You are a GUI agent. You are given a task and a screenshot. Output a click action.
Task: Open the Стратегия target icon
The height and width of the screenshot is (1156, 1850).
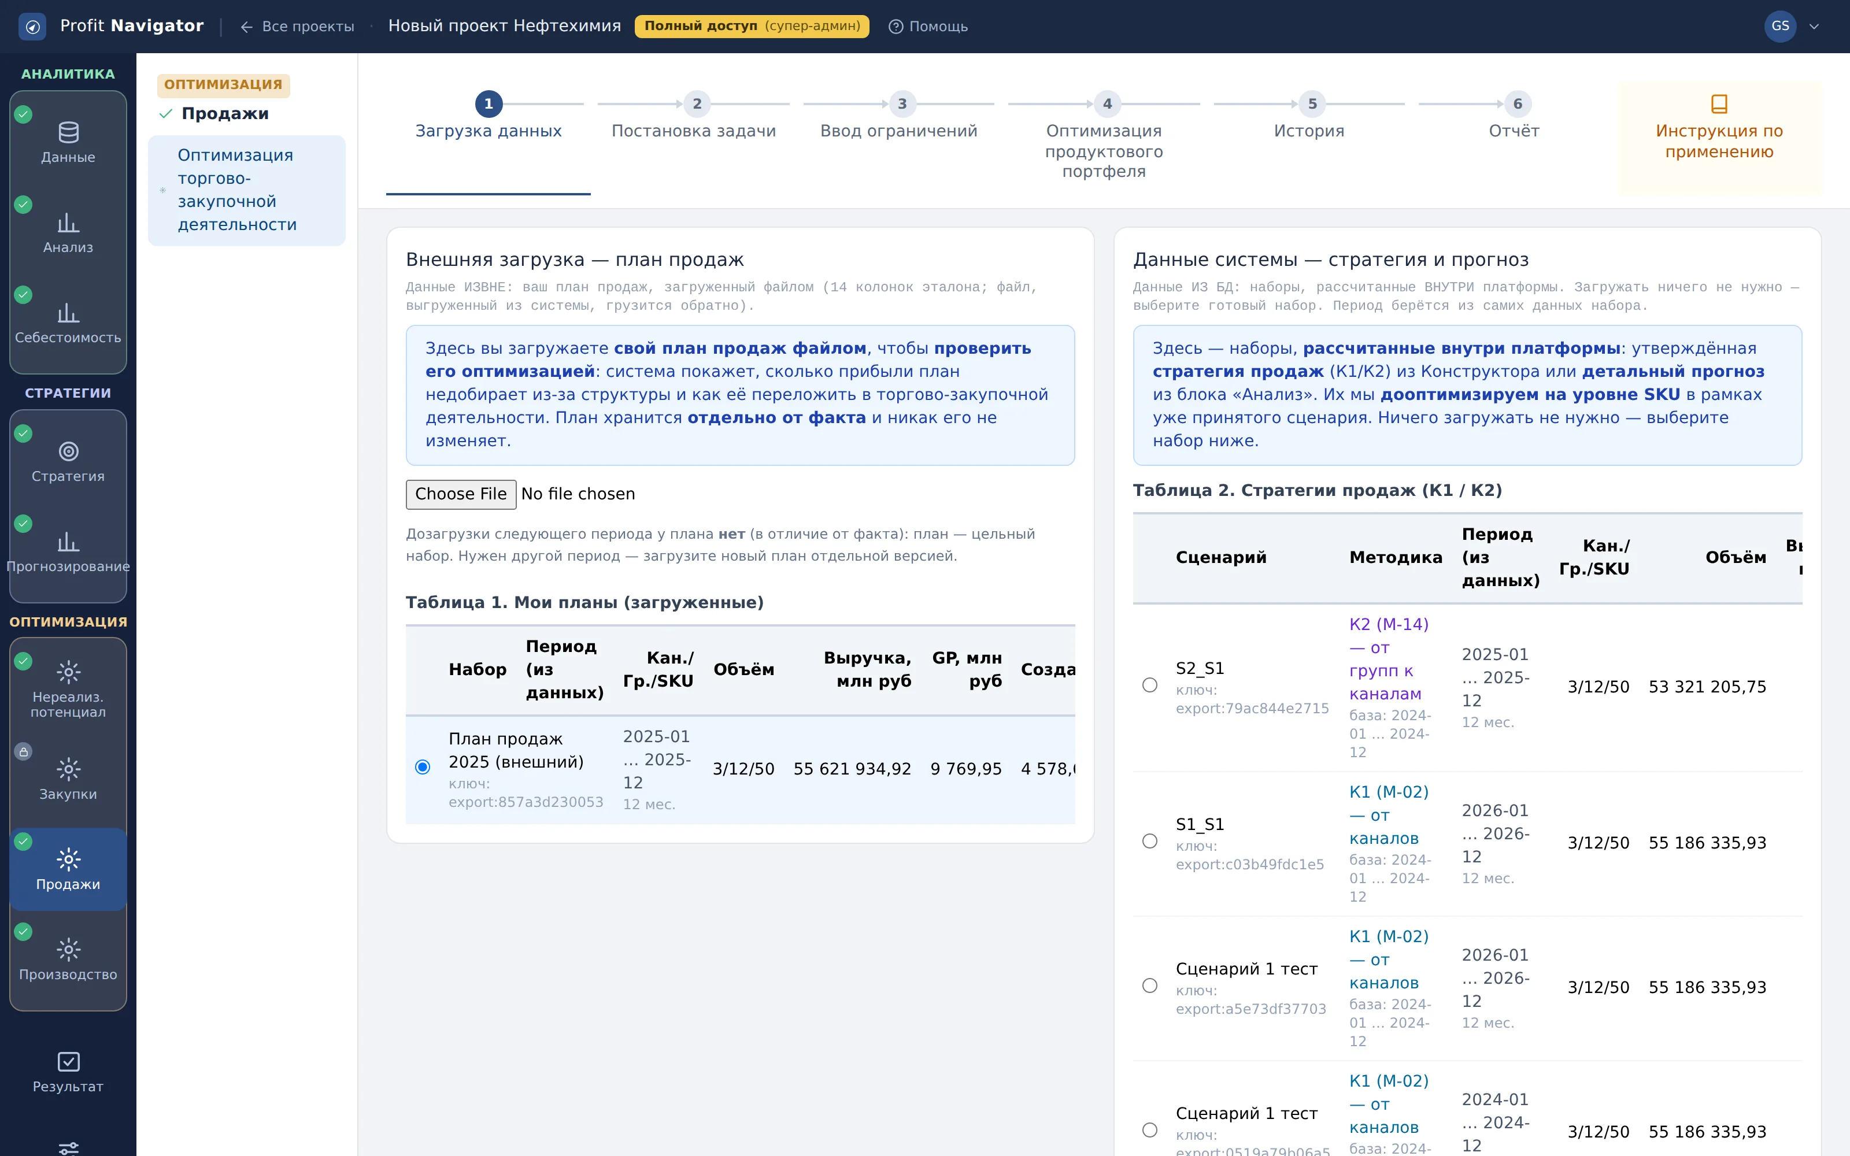[68, 451]
